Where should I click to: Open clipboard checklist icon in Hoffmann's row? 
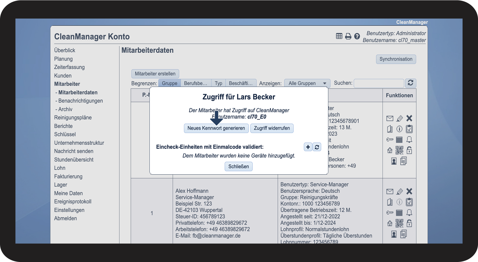[x=409, y=202]
